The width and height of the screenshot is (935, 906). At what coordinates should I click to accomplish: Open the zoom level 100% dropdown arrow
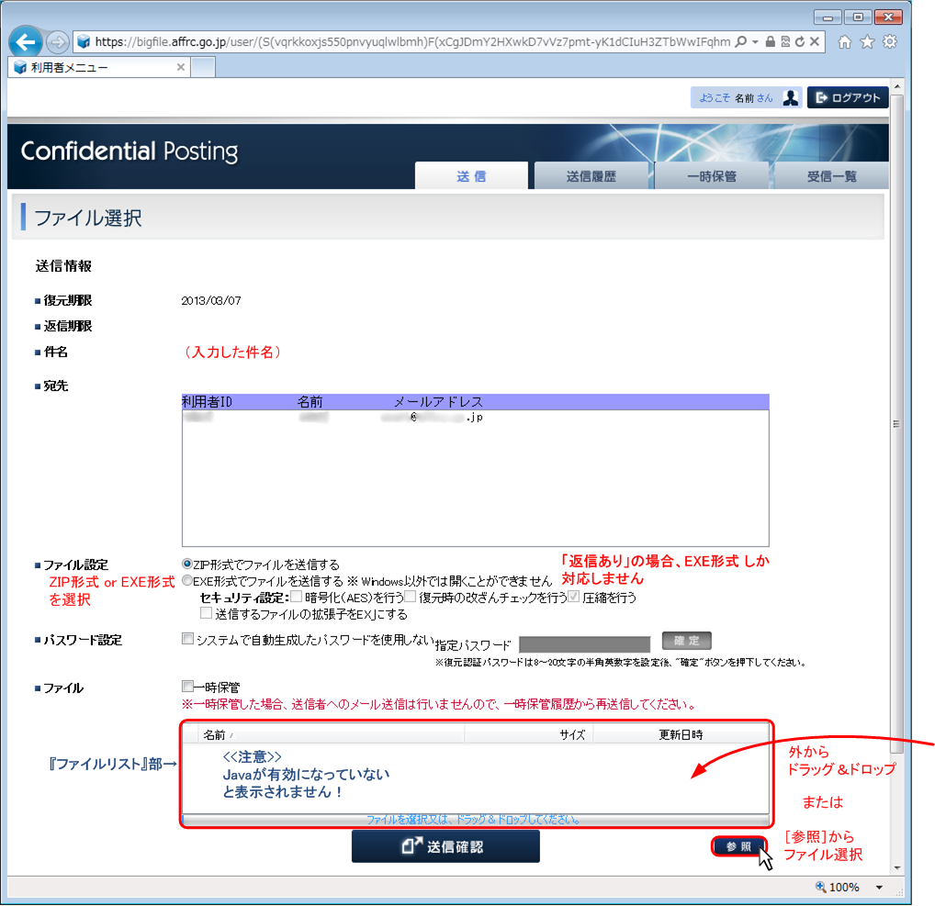coord(879,888)
